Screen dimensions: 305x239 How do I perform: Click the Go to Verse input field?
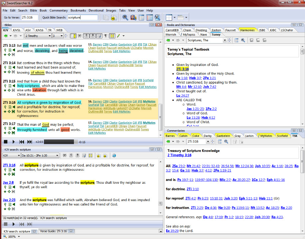point(30,18)
